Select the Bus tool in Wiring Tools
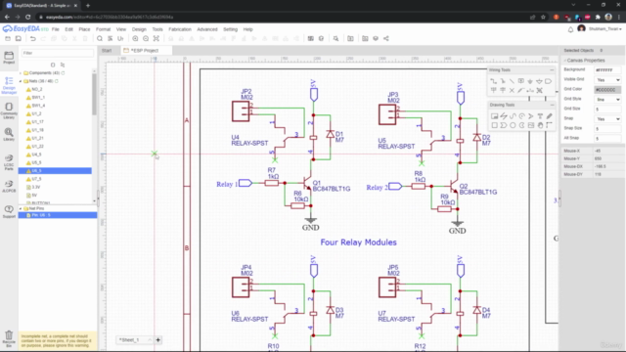 point(503,81)
